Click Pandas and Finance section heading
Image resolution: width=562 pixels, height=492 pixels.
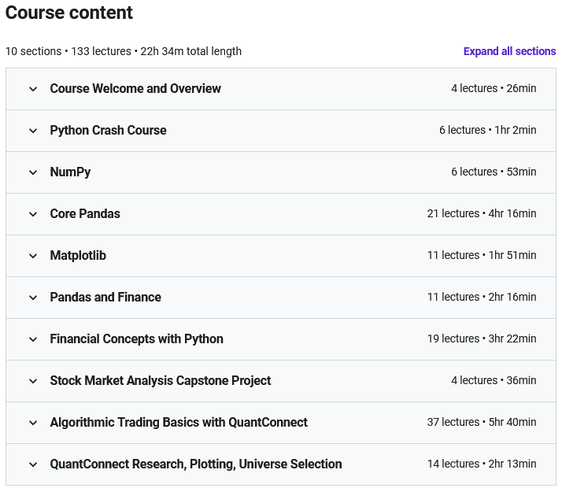point(105,298)
